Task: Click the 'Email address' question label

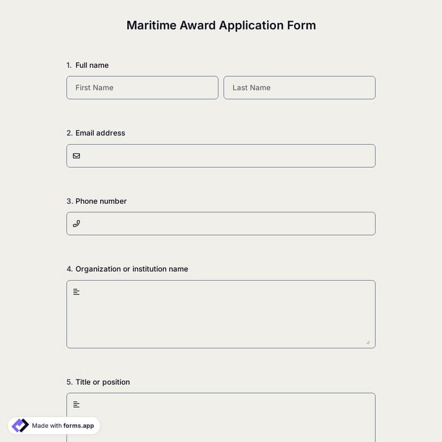Action: click(100, 133)
